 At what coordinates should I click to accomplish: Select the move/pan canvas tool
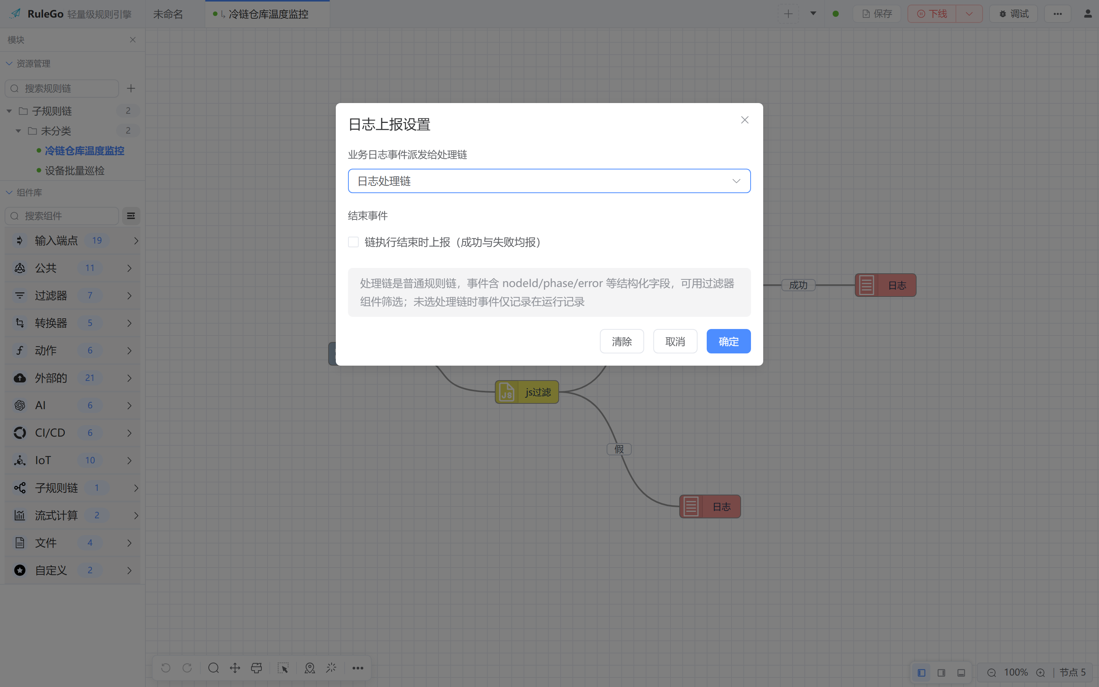pos(235,668)
